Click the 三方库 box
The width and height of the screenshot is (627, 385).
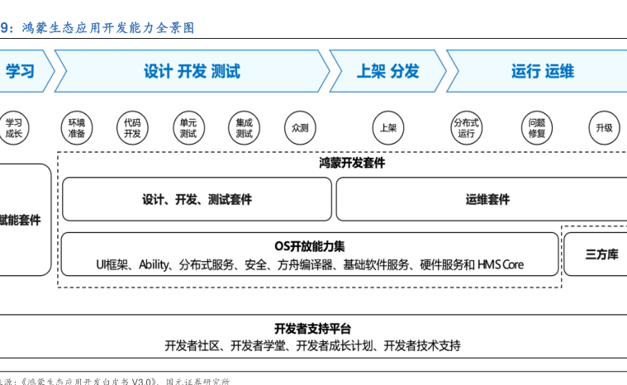596,254
